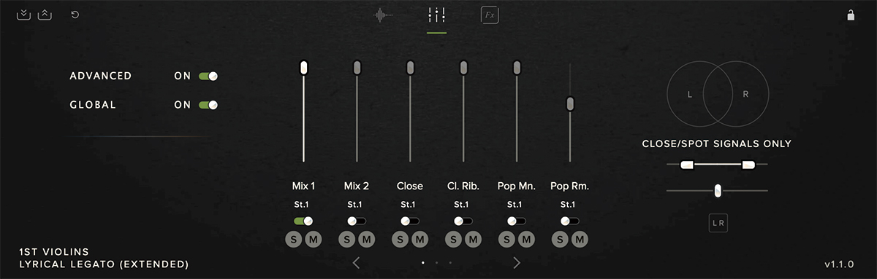This screenshot has height=279, width=877.
Task: Solo the Pop Rm. channel
Action: pos(561,239)
